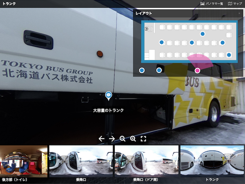Open the 乗降口（ドア開）panorama thumbnail
The width and height of the screenshot is (245, 184).
[146, 164]
